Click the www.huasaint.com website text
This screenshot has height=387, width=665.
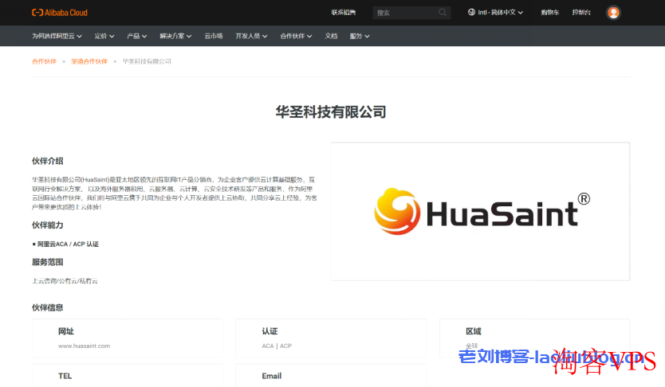pyautogui.click(x=84, y=346)
